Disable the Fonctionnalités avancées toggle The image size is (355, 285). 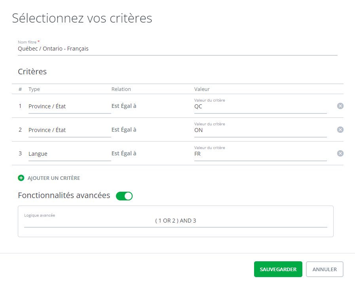click(x=124, y=196)
